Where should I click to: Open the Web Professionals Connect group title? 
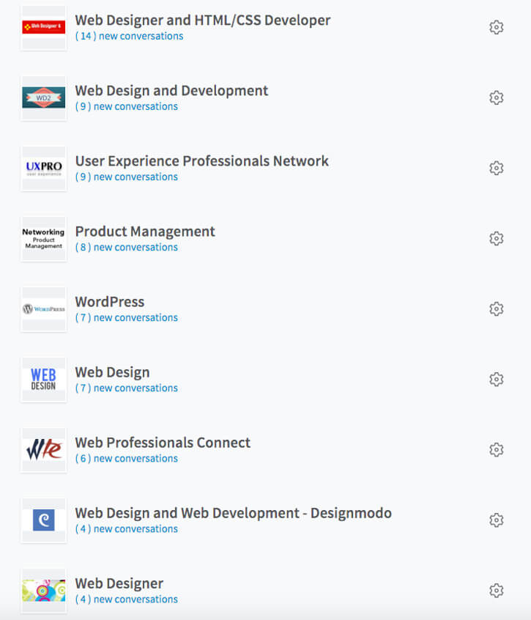click(x=163, y=443)
